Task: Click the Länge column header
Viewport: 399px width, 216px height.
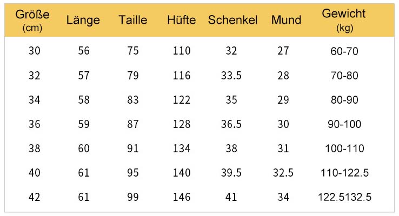Action: click(83, 20)
